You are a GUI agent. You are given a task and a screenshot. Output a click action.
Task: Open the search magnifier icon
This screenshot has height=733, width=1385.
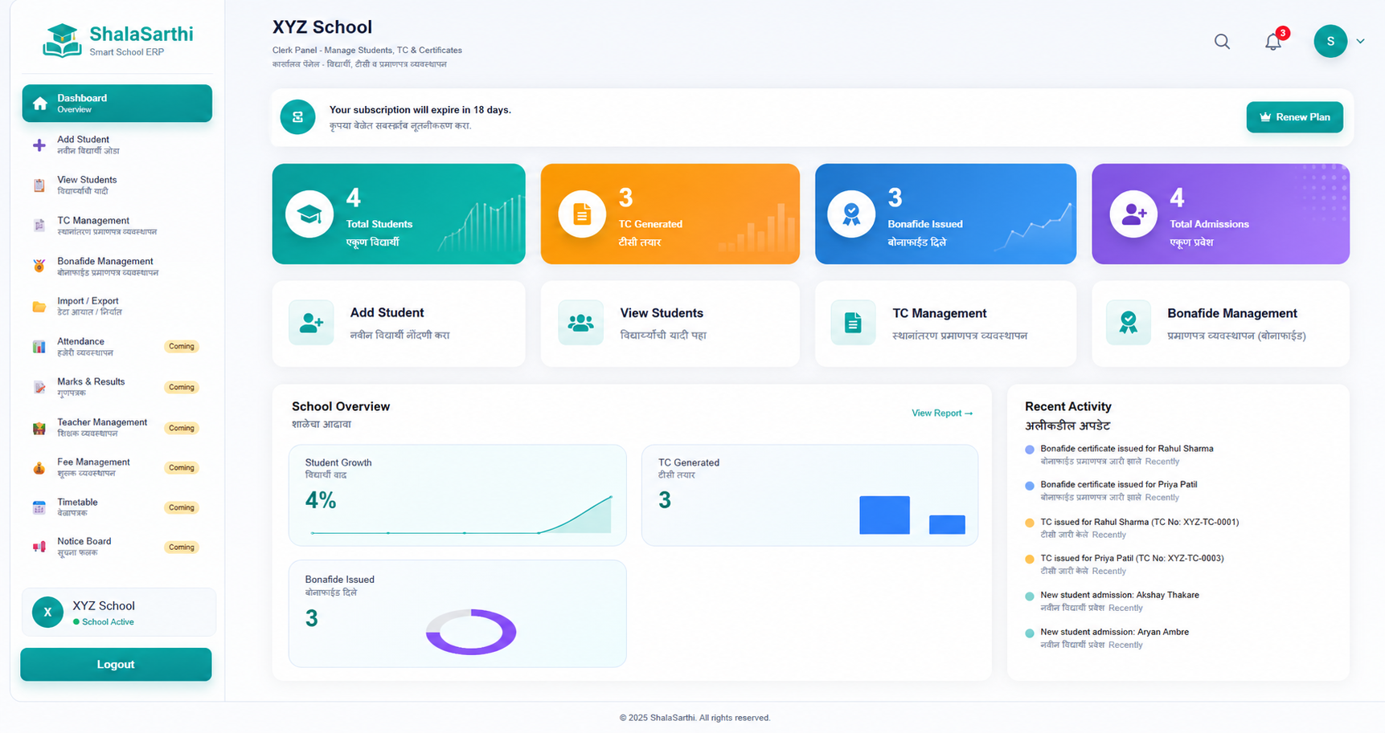[1222, 42]
